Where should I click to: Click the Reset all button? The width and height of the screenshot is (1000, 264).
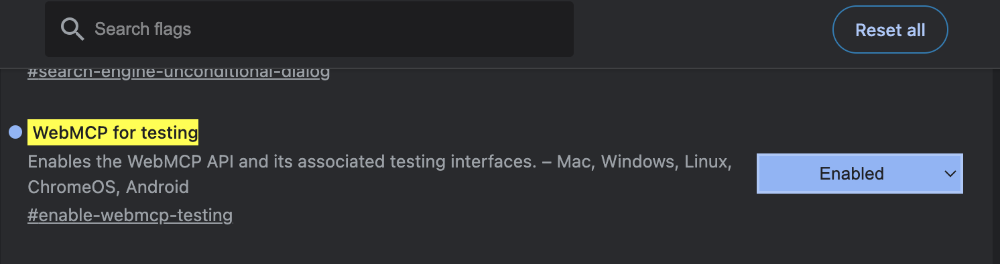[890, 29]
